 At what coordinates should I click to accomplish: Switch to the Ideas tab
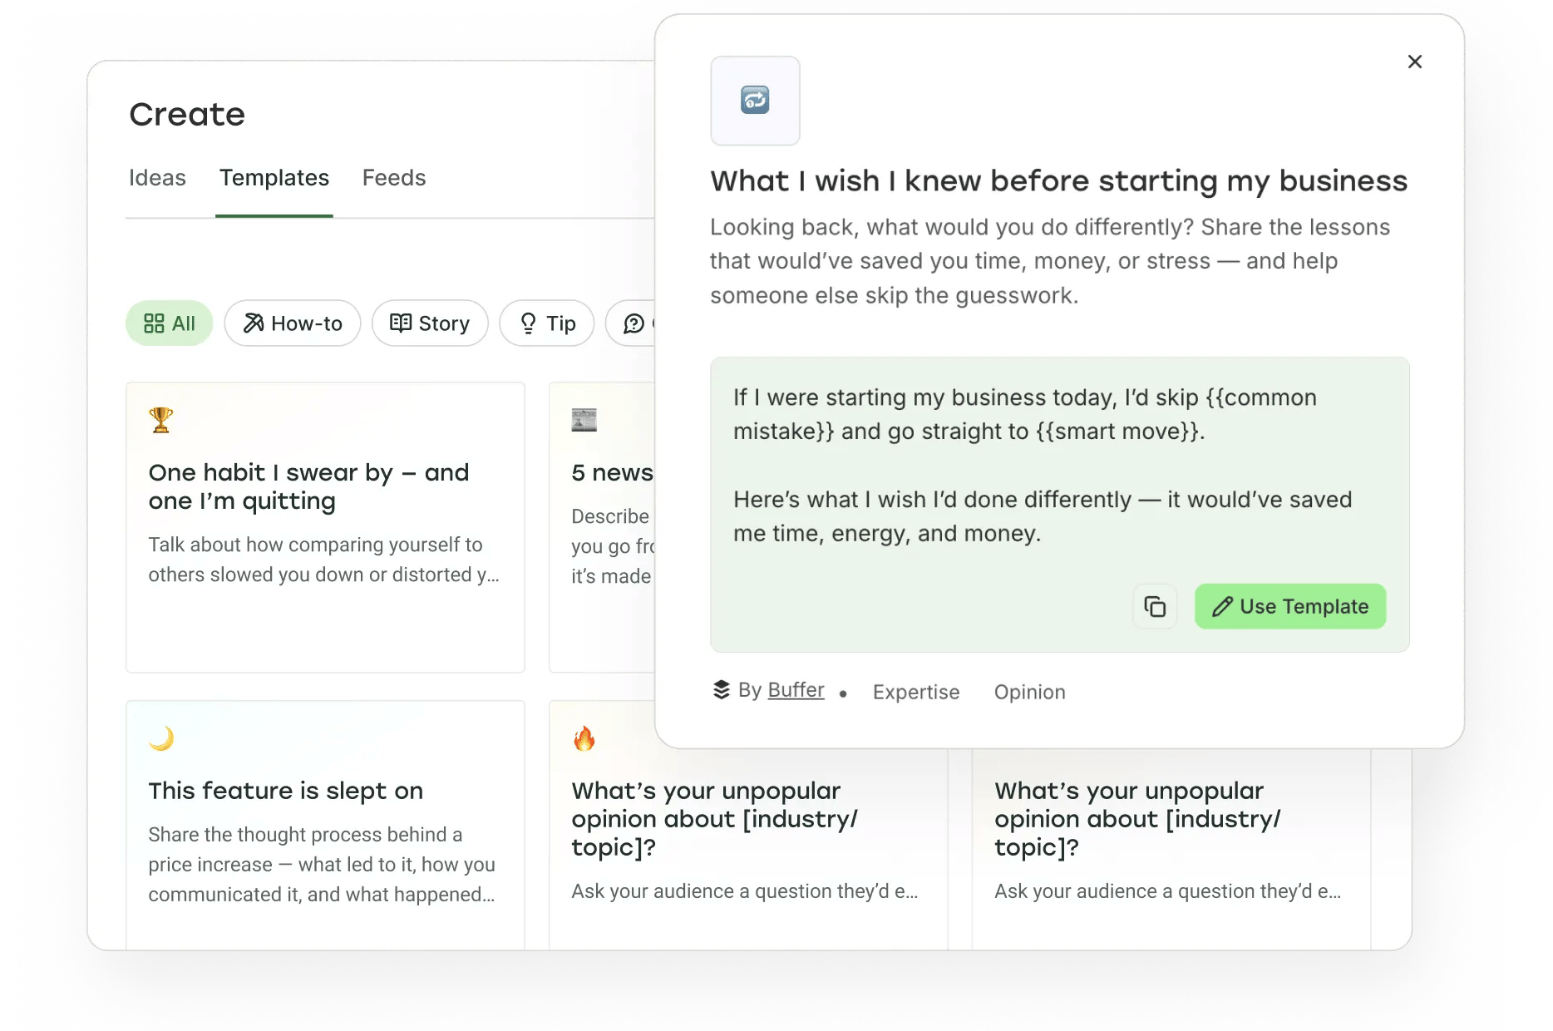157,178
